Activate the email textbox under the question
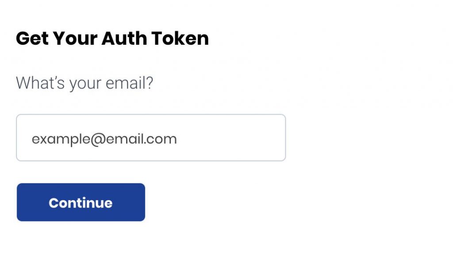 click(x=150, y=138)
